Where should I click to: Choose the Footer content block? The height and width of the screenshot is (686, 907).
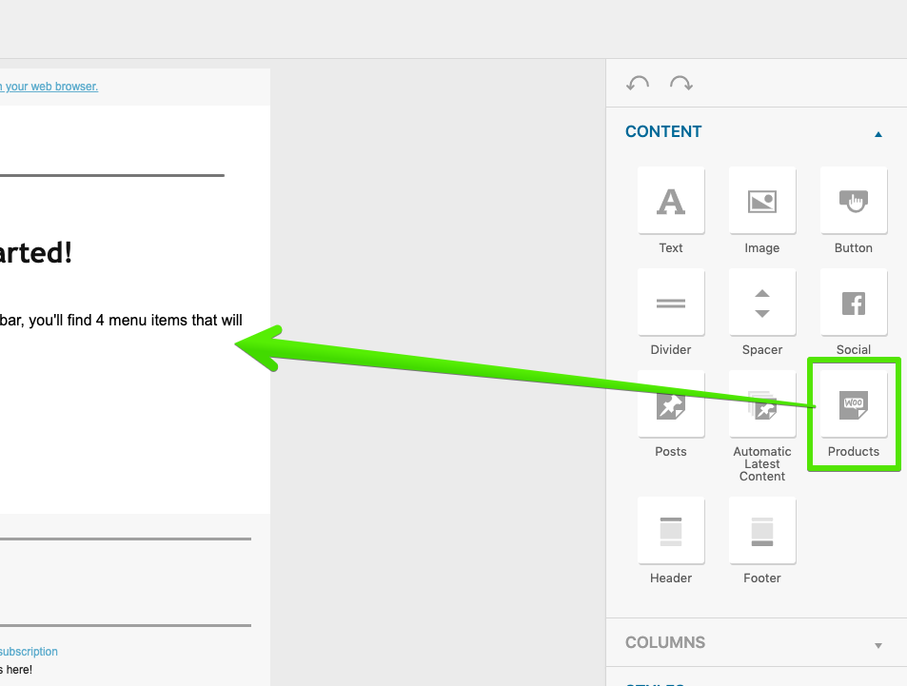coord(762,531)
